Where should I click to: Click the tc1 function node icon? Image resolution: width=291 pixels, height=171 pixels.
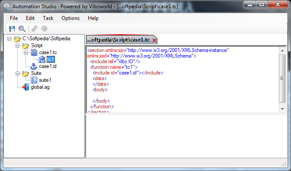(x=42, y=59)
